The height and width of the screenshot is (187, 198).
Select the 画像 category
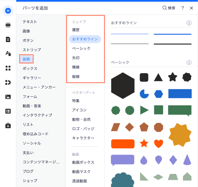click(x=26, y=31)
